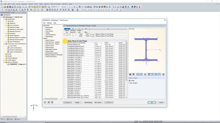Toggle SNAP in the status bar

[136, 122]
